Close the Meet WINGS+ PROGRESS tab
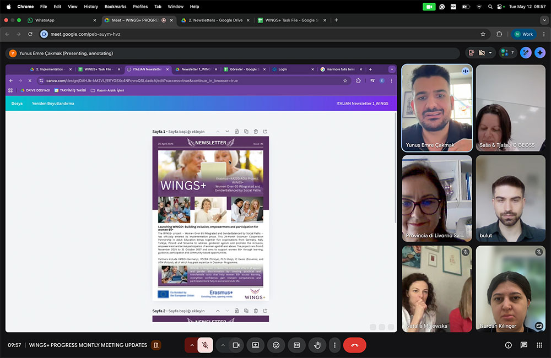 point(171,20)
